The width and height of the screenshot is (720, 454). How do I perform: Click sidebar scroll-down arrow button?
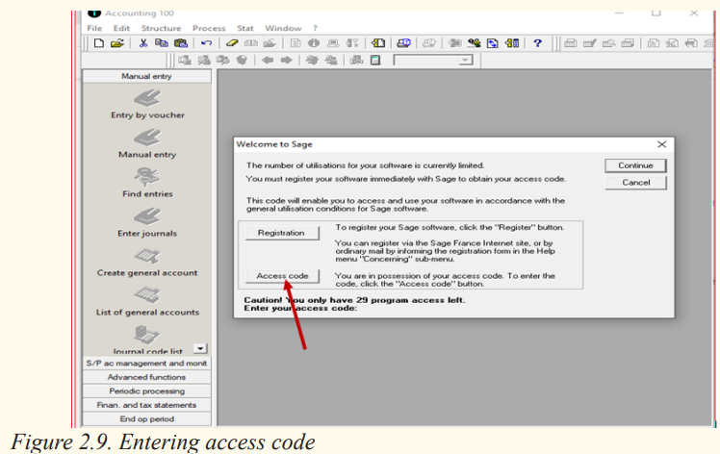pos(200,349)
